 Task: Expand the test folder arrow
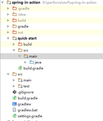click(14, 86)
